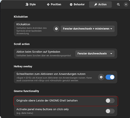Open the Position tab
The height and width of the screenshot is (118, 130).
click(x=54, y=4)
